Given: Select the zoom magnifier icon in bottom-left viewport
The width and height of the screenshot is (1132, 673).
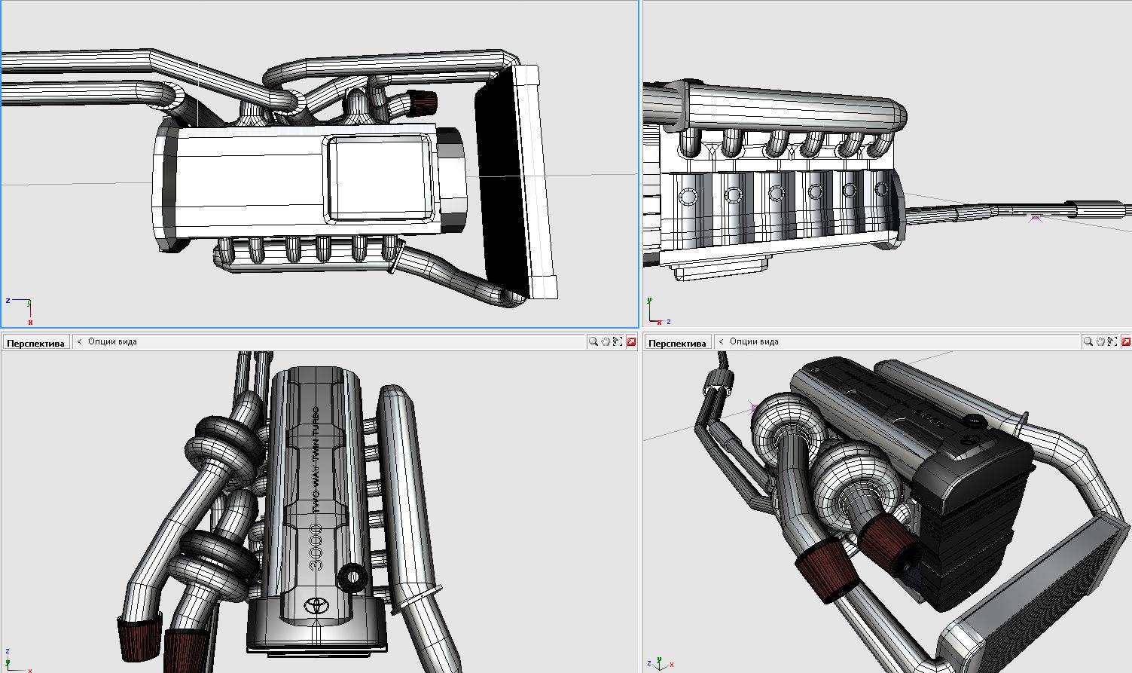Looking at the screenshot, I should [593, 342].
